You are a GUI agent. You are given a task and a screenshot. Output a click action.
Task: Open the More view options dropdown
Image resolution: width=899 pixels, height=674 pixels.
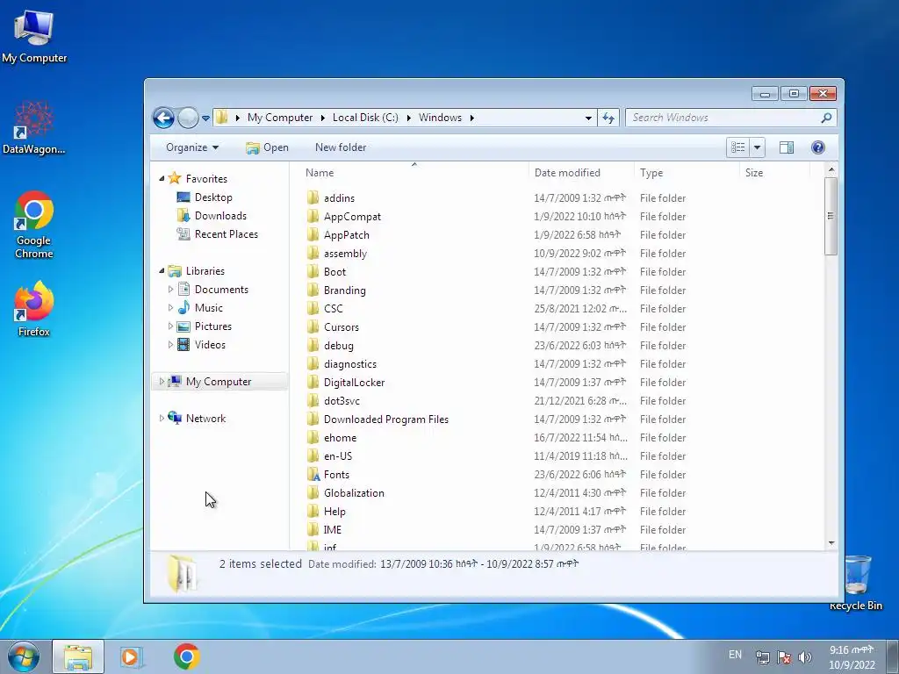(757, 147)
